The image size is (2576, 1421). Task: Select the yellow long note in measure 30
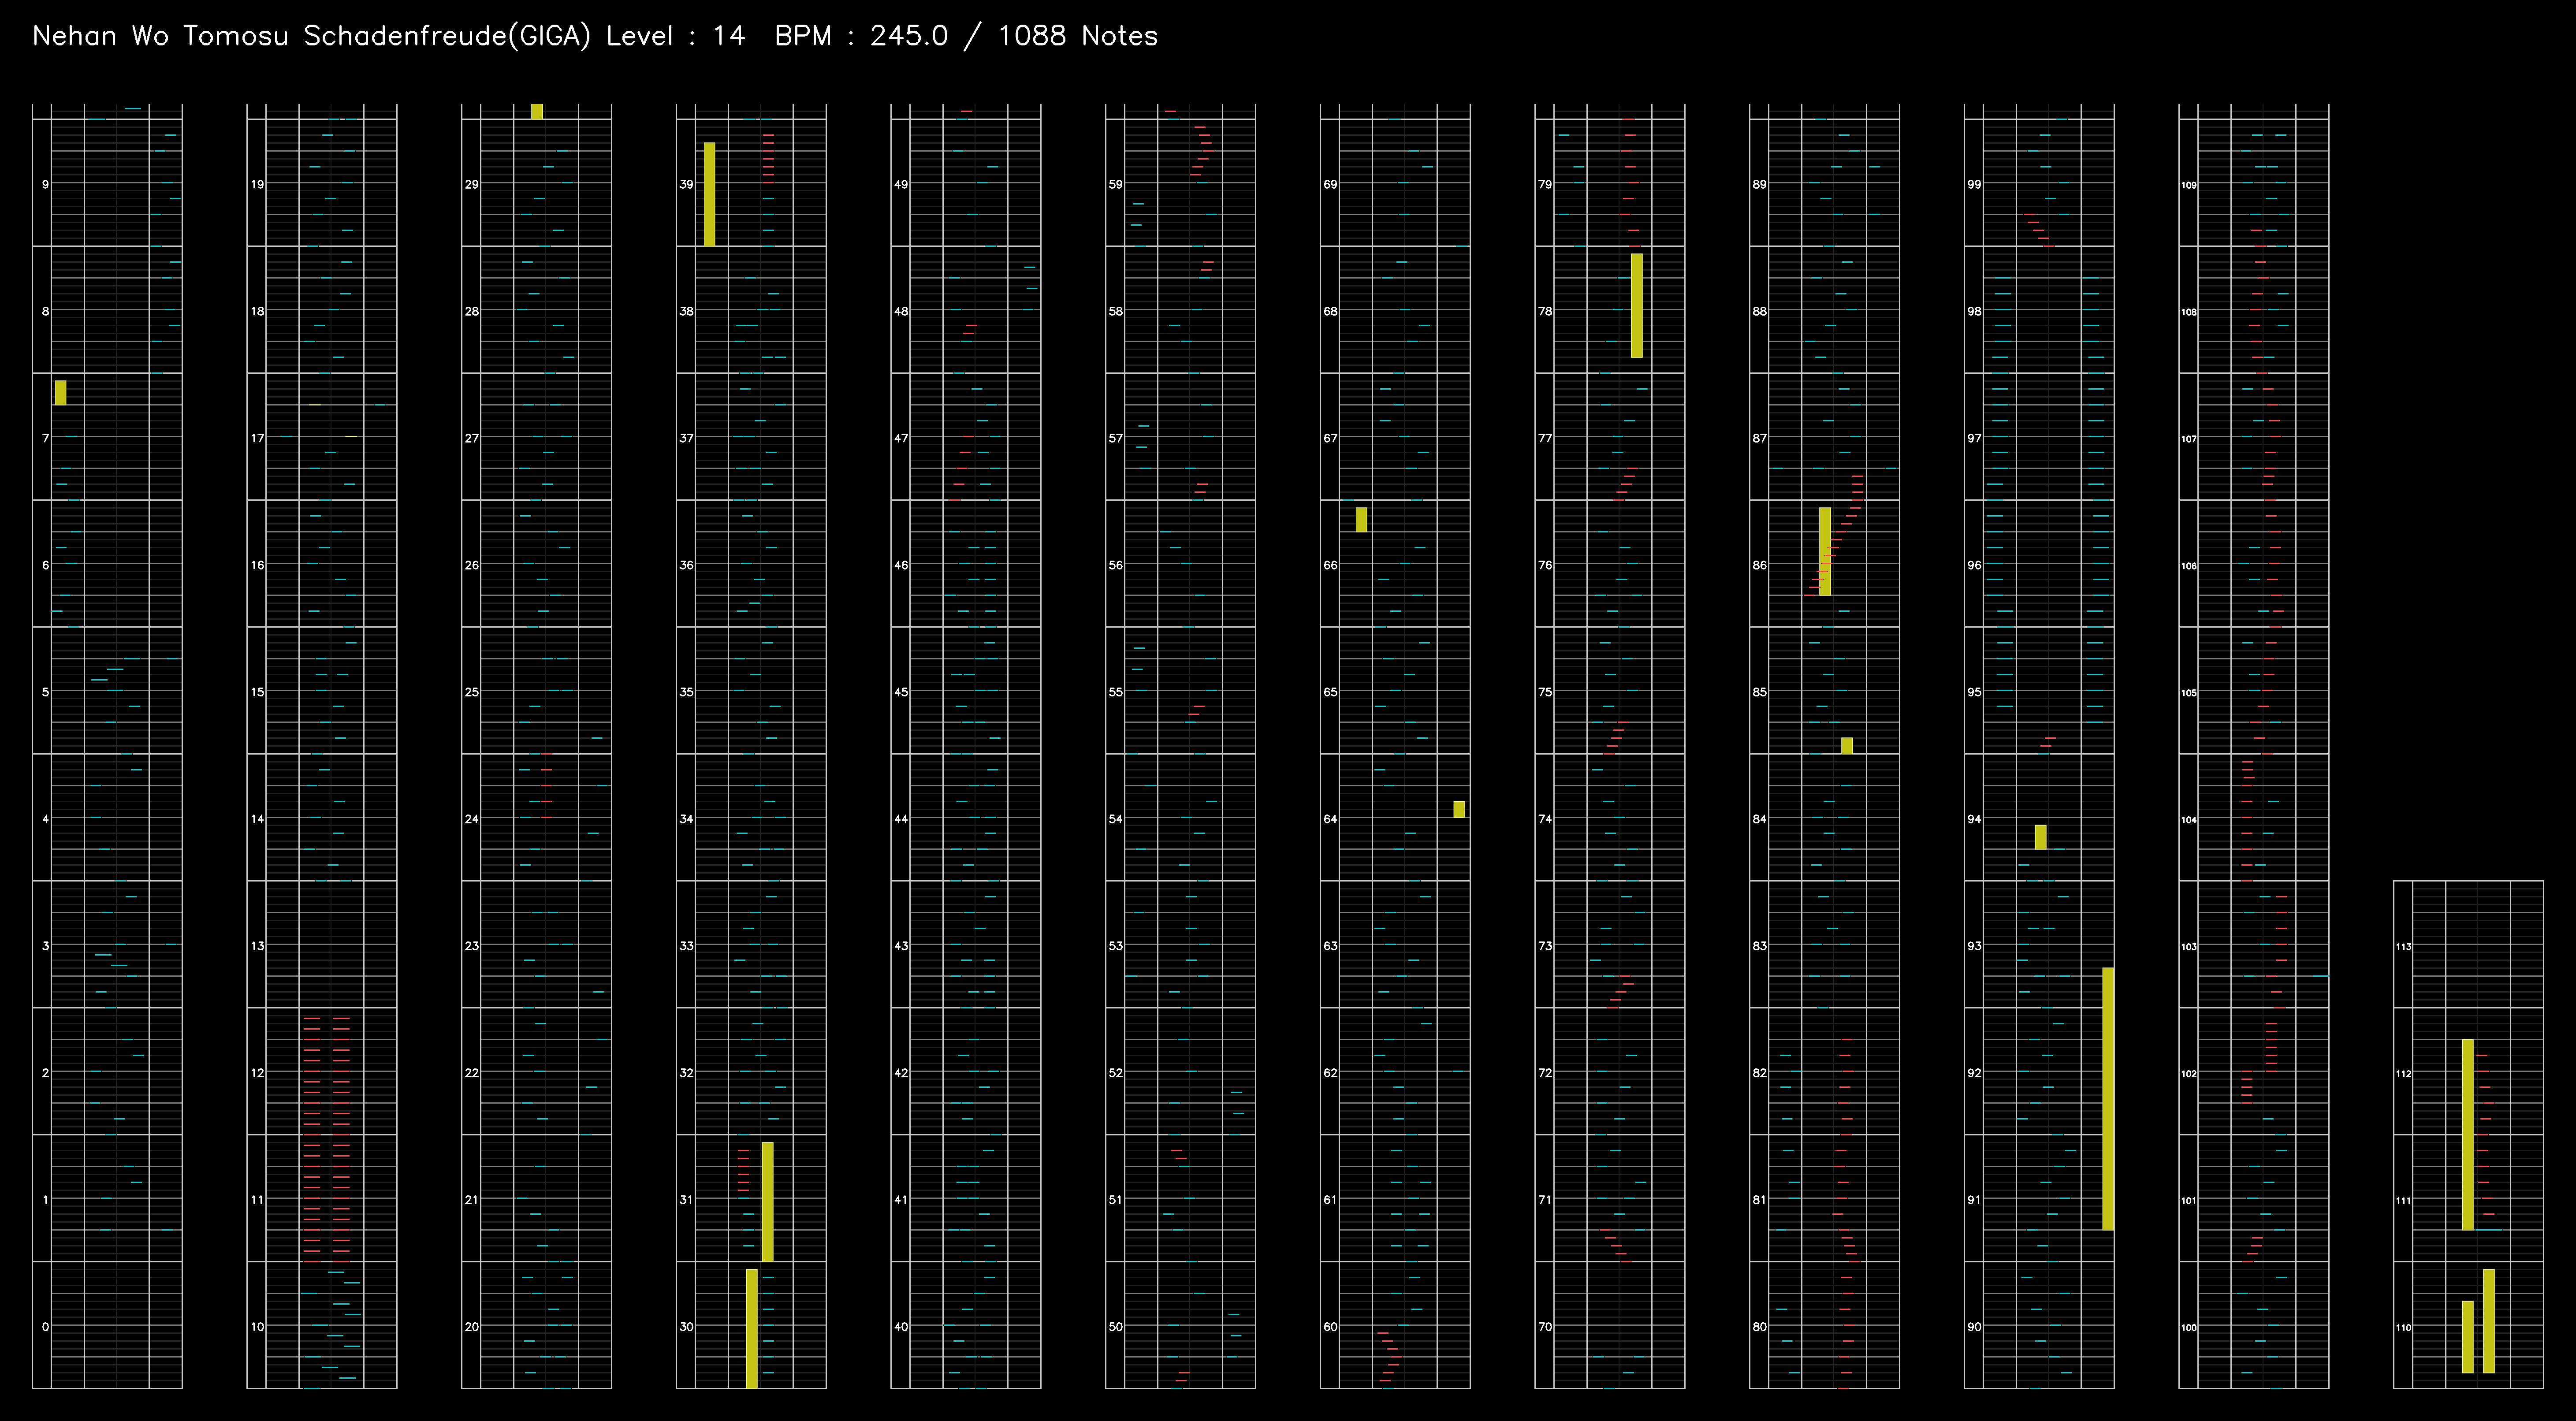pos(752,1328)
